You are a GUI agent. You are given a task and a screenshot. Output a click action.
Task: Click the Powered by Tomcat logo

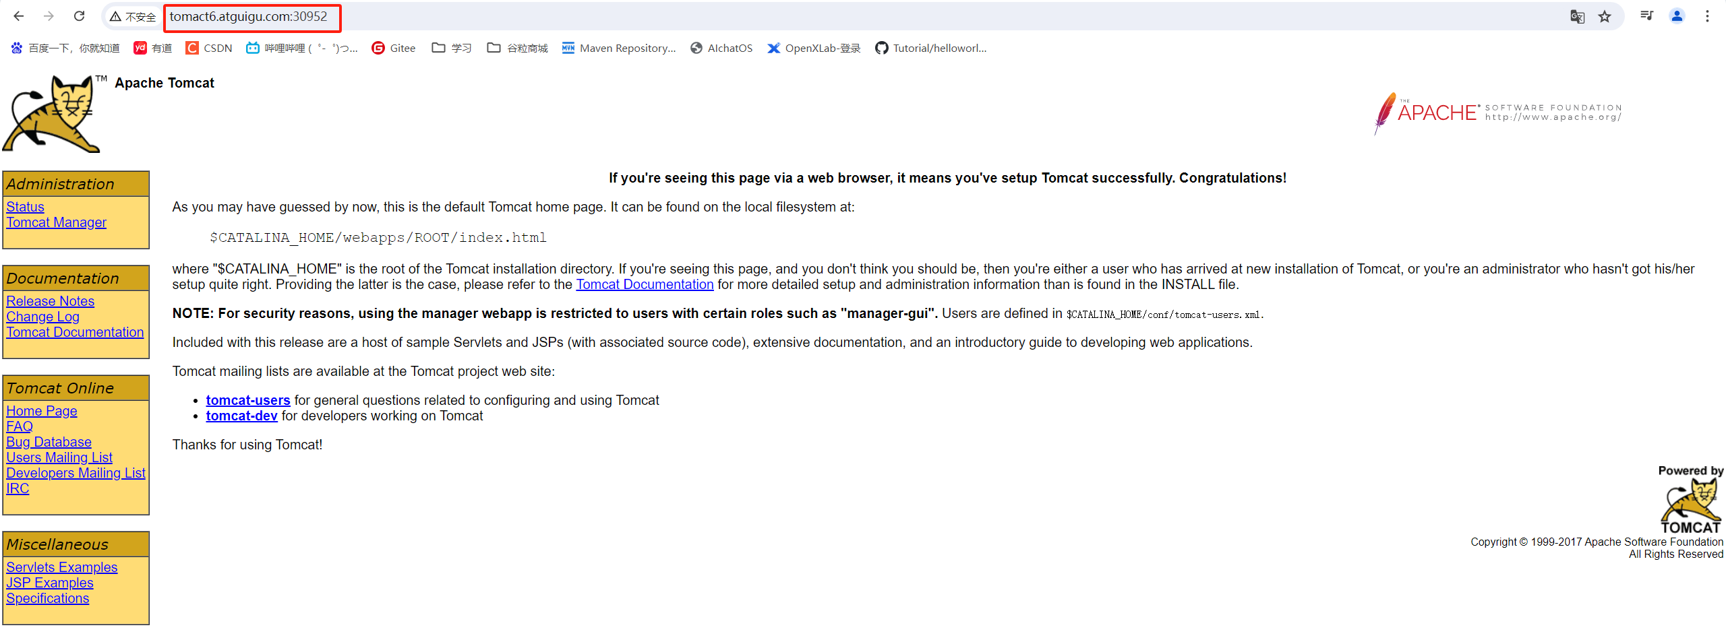point(1690,499)
